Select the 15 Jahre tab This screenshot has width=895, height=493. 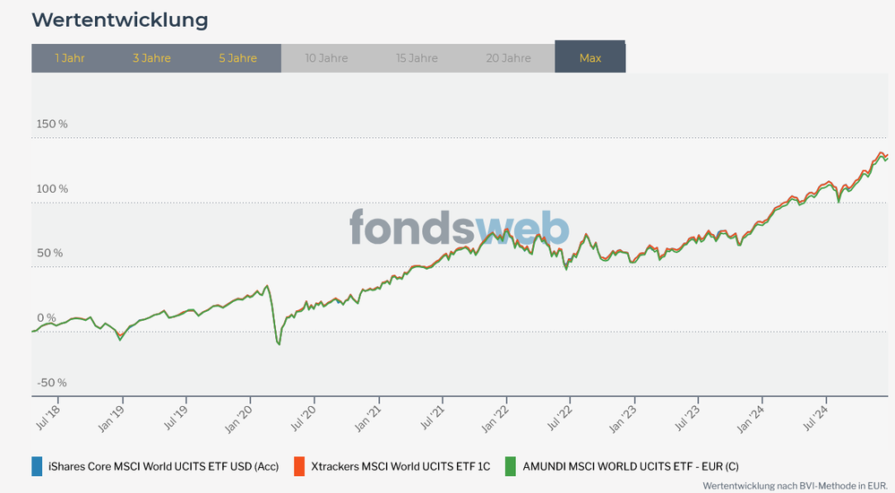[417, 58]
